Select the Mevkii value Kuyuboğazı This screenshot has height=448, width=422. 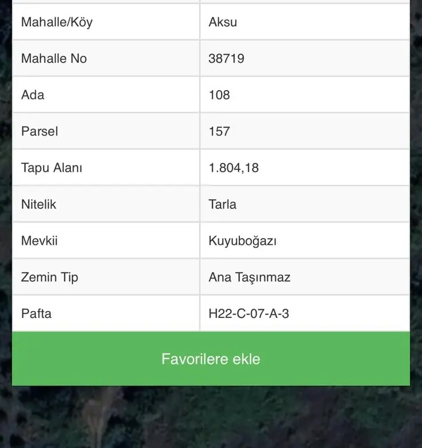point(243,241)
